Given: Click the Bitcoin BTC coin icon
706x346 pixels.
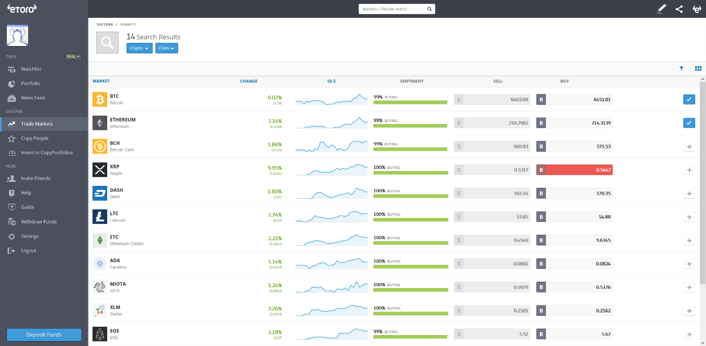Looking at the screenshot, I should pyautogui.click(x=100, y=99).
